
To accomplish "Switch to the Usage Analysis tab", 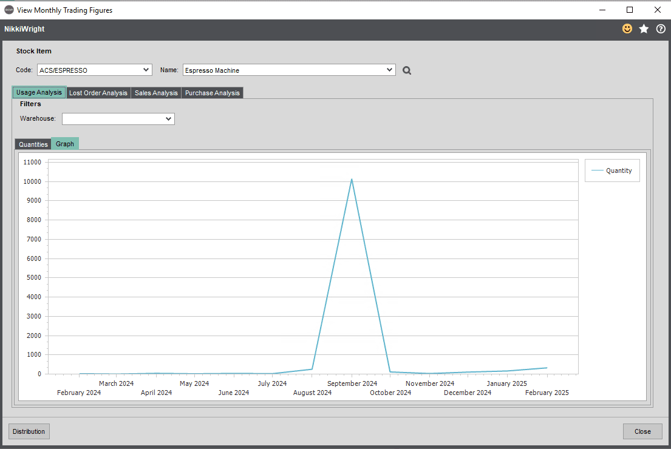I will point(39,92).
